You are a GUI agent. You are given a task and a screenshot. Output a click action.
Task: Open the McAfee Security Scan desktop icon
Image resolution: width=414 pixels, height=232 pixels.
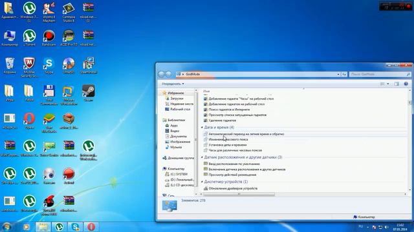(29, 67)
